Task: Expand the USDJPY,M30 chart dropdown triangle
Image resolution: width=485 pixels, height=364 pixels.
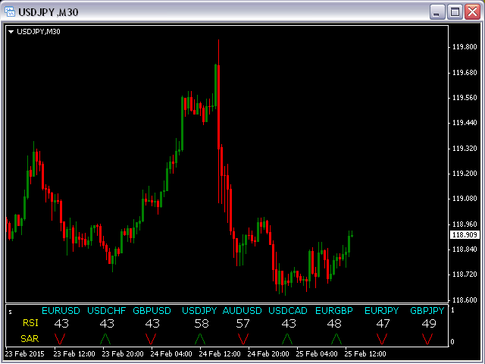Action: tap(11, 32)
